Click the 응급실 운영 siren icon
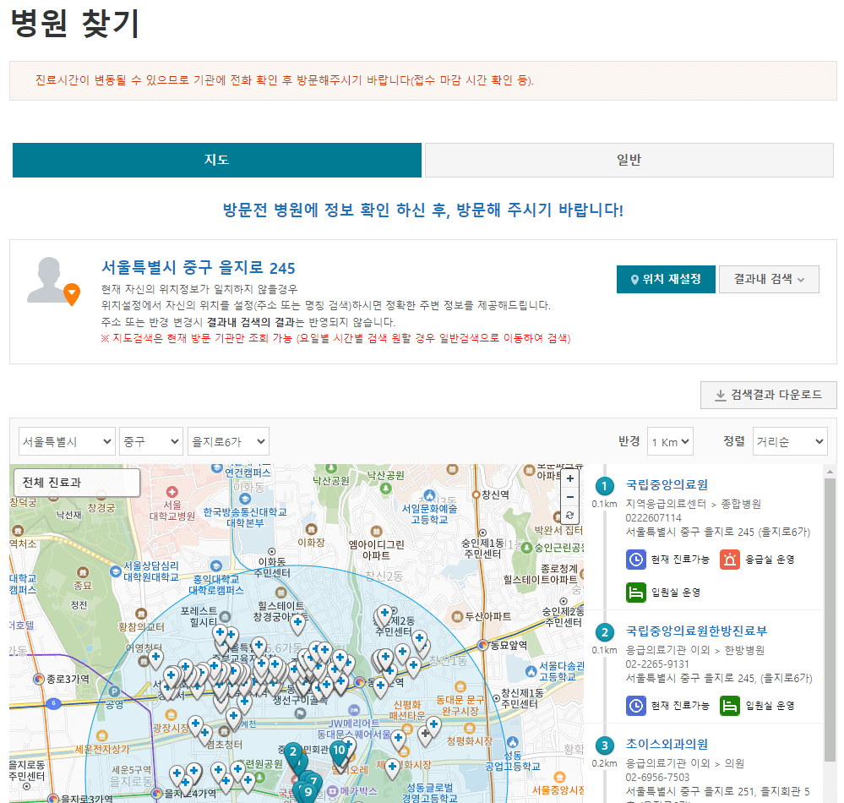The image size is (844, 803). point(730,560)
